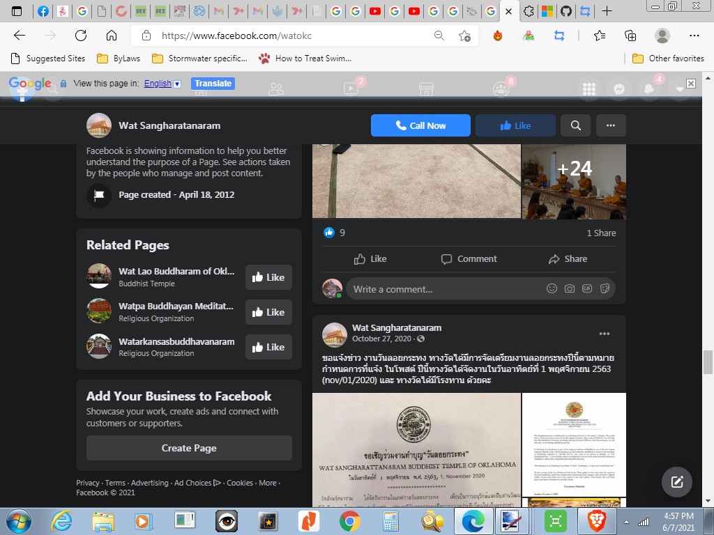This screenshot has height=535, width=714.
Task: Like the Watarkansasbuddhavanaram page
Action: tap(268, 347)
